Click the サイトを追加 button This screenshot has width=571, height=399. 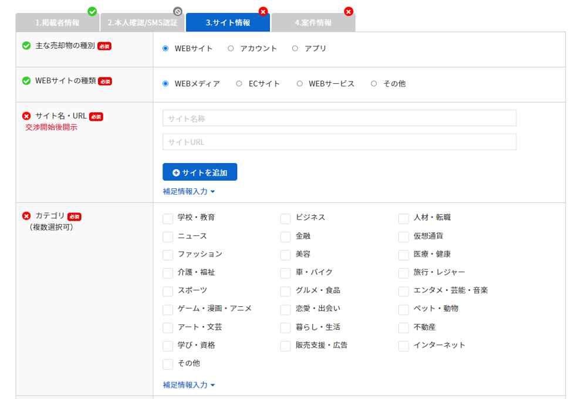[x=200, y=172]
